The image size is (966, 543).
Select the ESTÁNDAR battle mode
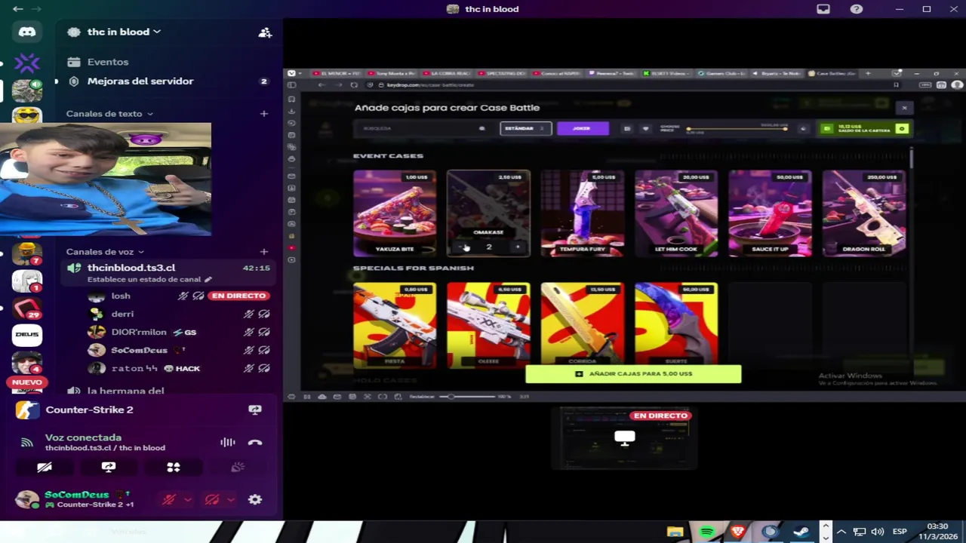coord(525,128)
